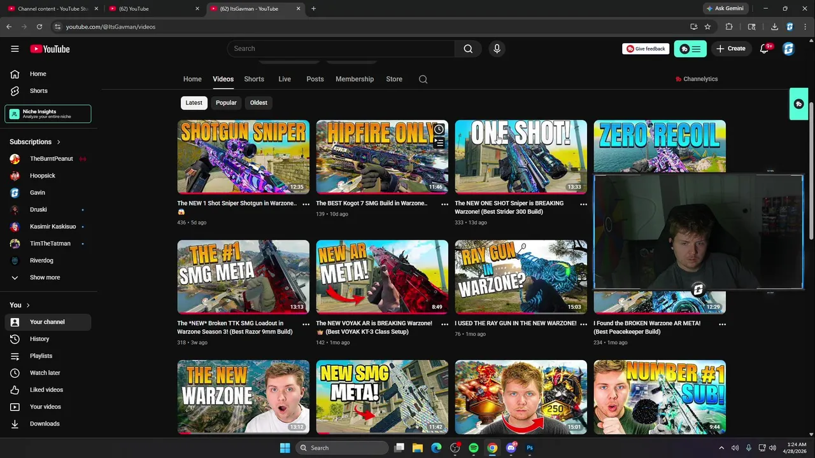Open options menu for Peacekeeper Build video
The width and height of the screenshot is (815, 458).
point(722,324)
